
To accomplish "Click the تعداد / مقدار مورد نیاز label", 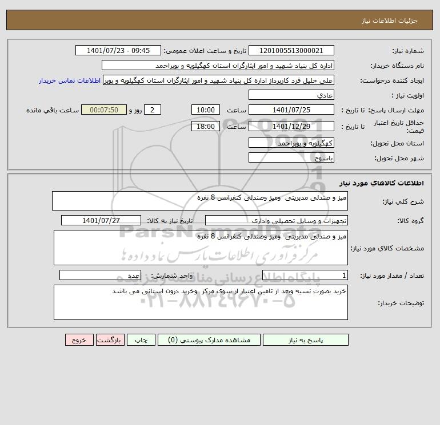I will [392, 276].
